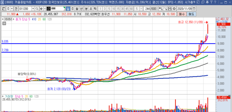
Task: Click the 거래량 volume legend label
Action: point(9,96)
